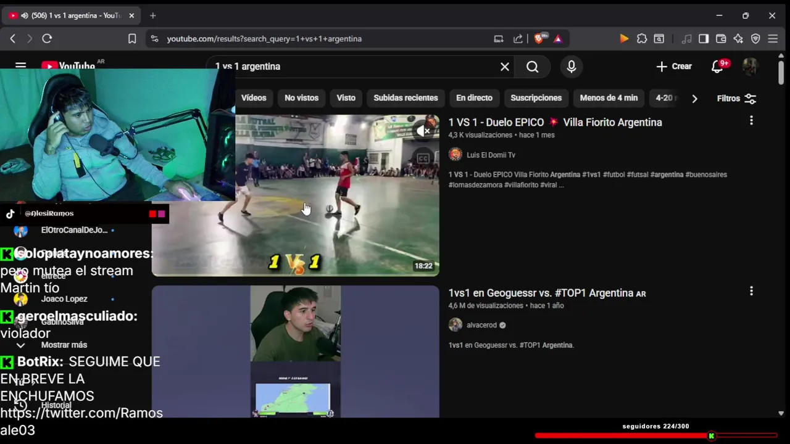Open the media control music note icon
Screen dimensions: 790x444
687,38
